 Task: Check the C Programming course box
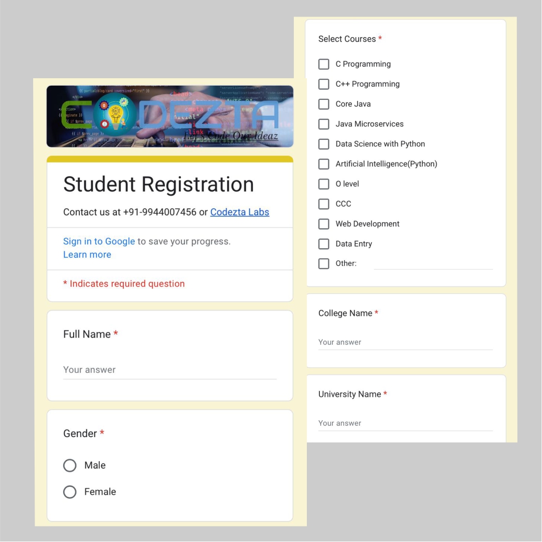click(323, 64)
